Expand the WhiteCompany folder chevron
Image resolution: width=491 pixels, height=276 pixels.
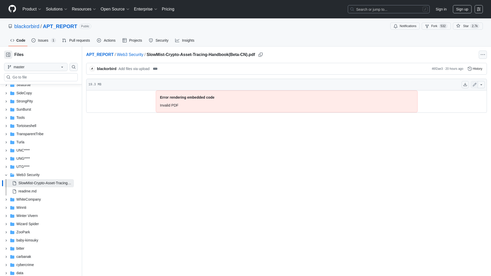[x=6, y=200]
